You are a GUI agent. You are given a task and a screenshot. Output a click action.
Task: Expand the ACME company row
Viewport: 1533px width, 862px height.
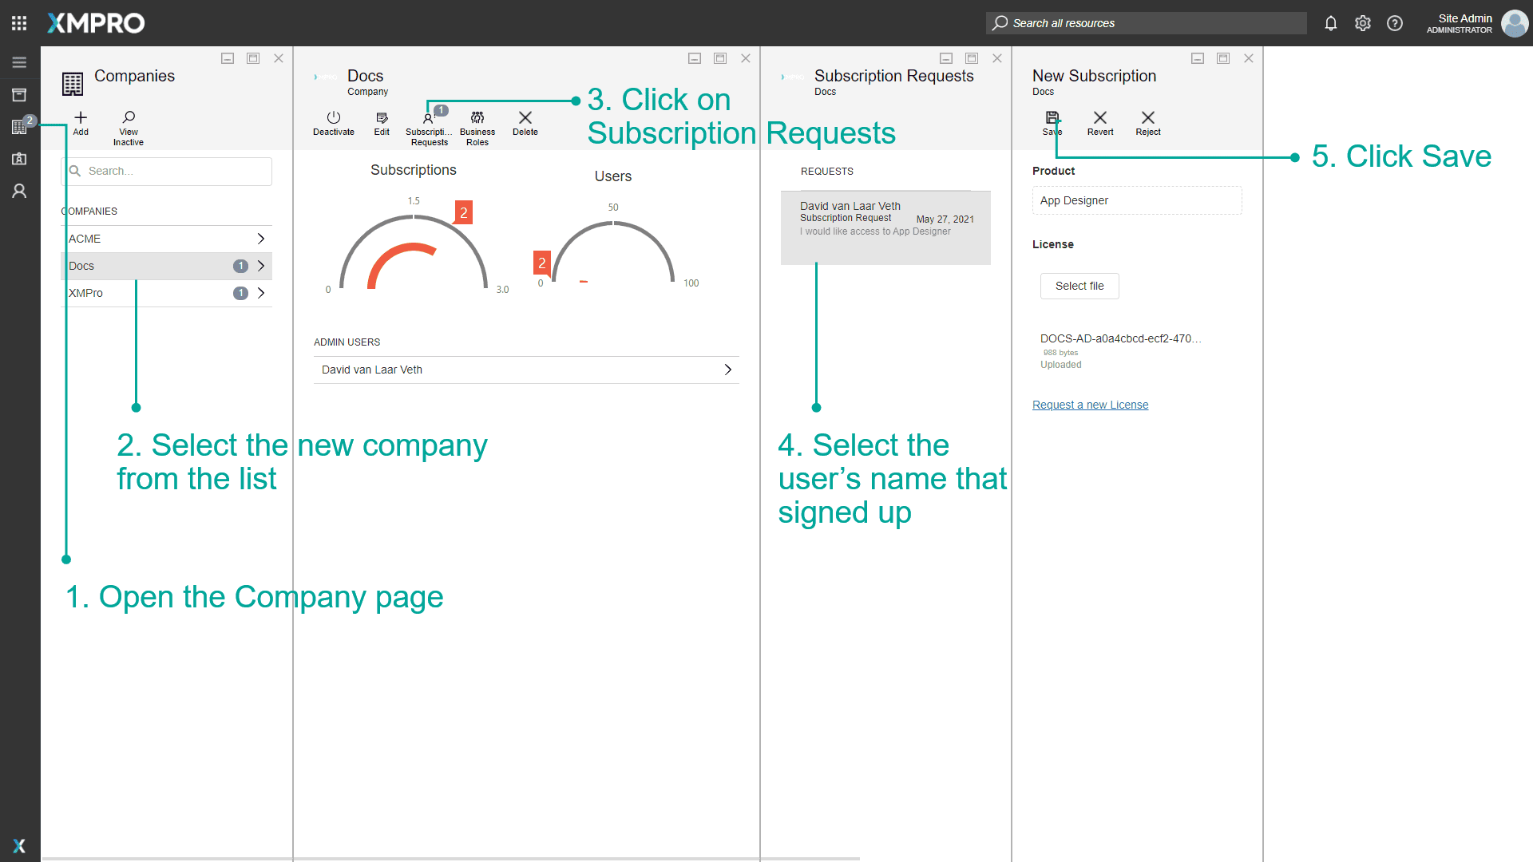[x=260, y=239]
